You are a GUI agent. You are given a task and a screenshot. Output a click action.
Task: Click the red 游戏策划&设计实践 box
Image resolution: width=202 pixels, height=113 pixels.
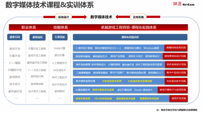[x=175, y=56]
